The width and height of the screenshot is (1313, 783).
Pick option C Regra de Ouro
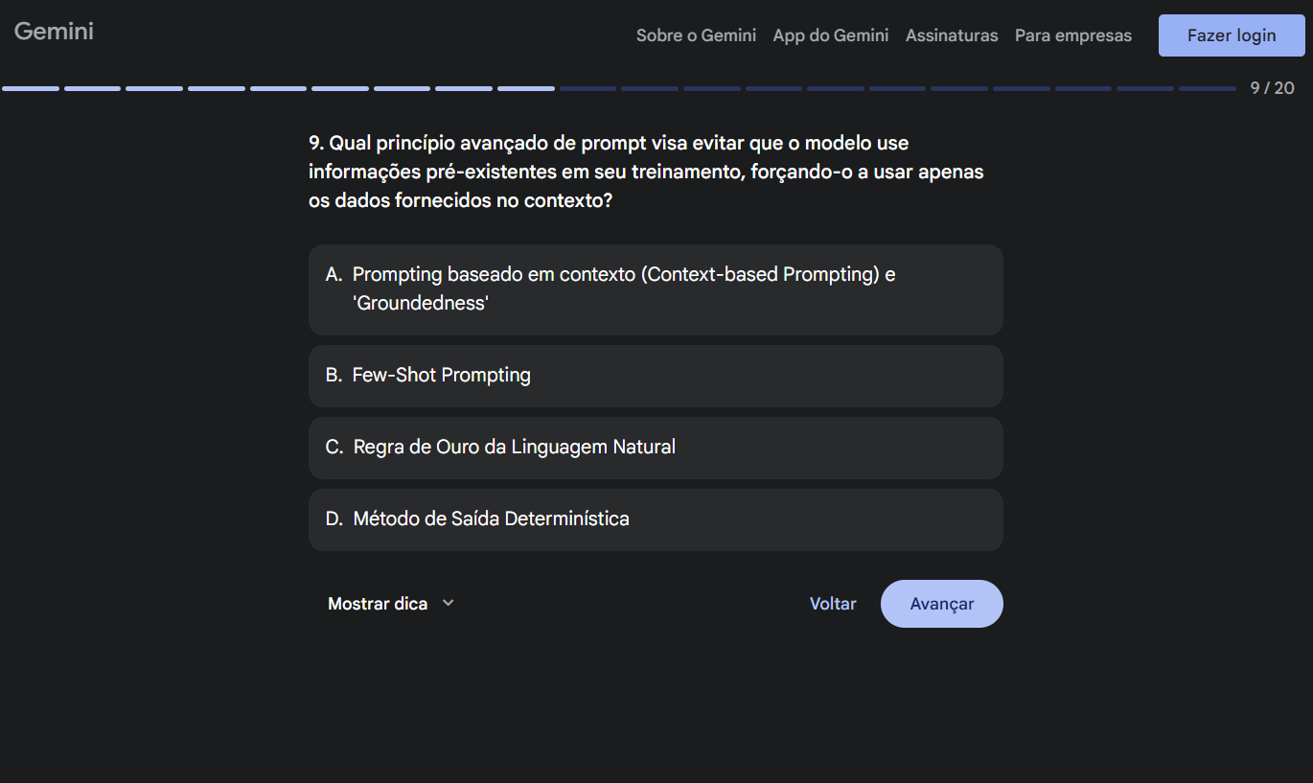(656, 448)
